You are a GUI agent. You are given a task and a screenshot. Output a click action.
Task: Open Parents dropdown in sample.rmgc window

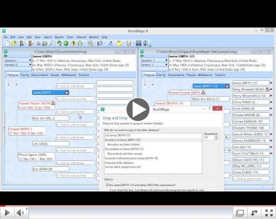(x=167, y=65)
